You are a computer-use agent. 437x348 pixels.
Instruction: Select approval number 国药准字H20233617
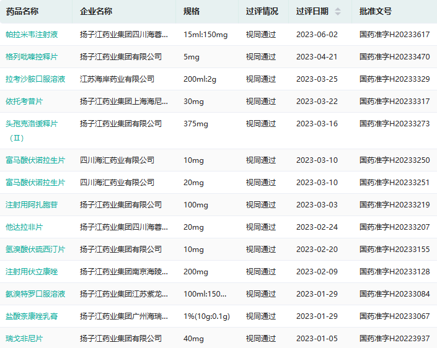[x=395, y=35]
